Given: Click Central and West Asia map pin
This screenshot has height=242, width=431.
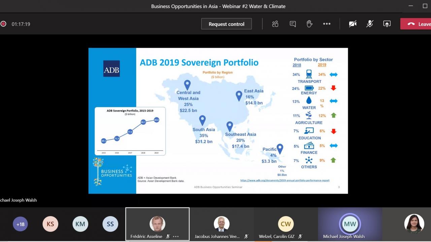Looking at the screenshot, I should click(x=187, y=85).
